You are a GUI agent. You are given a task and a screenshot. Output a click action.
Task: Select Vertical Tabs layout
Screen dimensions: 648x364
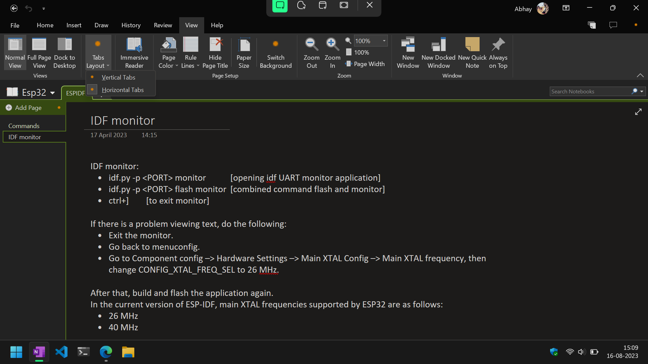[x=118, y=77]
